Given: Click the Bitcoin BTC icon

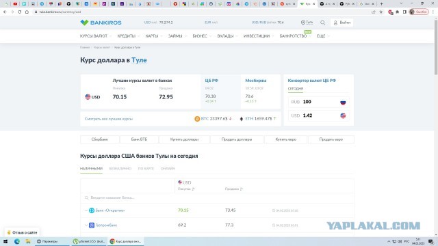Looking at the screenshot, I should click(197, 119).
